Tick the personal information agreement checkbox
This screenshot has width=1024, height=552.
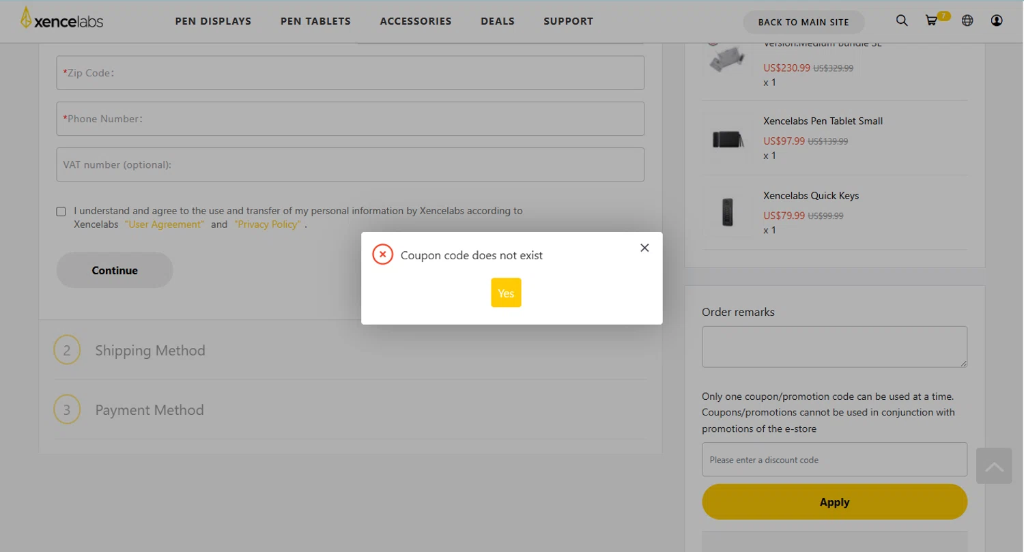tap(61, 212)
